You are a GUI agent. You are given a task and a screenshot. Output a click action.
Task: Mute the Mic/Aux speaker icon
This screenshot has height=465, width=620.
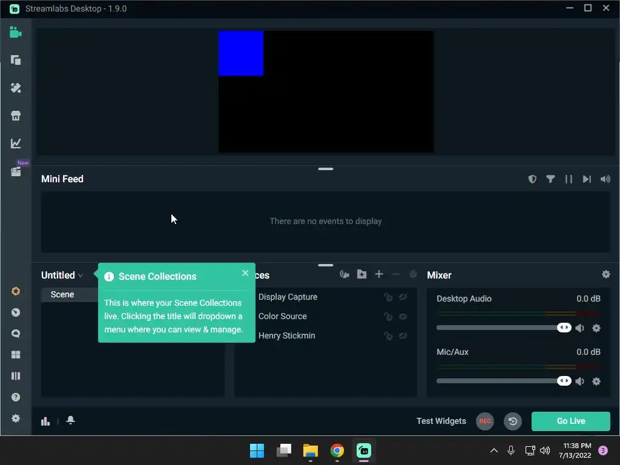(x=580, y=381)
